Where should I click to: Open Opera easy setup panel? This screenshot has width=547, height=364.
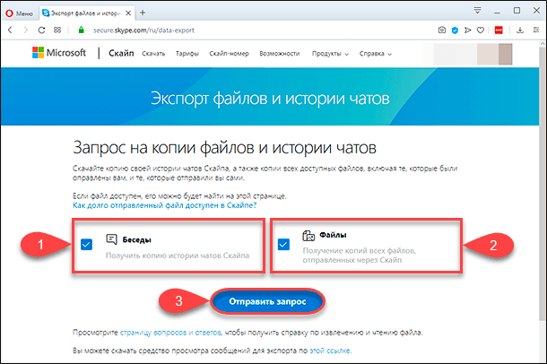pyautogui.click(x=536, y=30)
